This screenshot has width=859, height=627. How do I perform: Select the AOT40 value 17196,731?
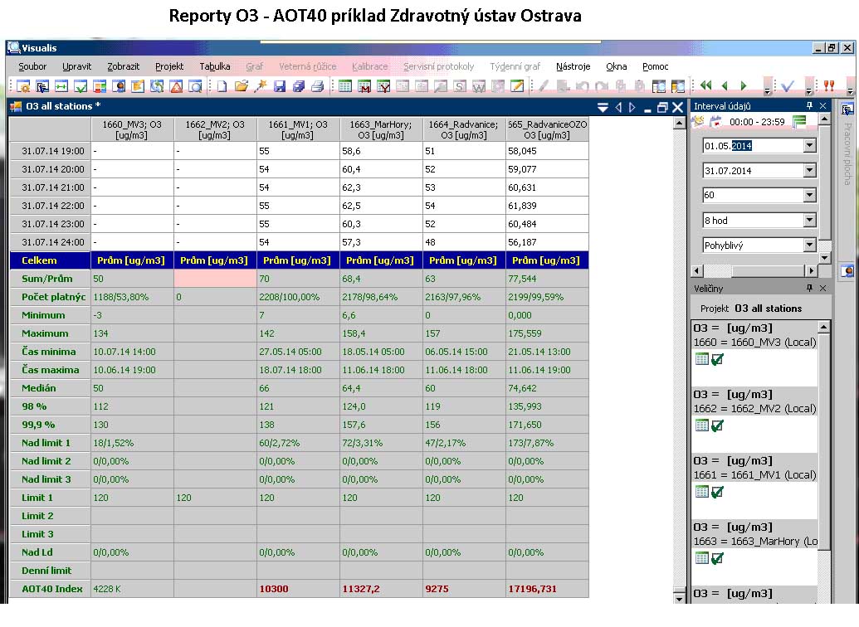point(533,589)
